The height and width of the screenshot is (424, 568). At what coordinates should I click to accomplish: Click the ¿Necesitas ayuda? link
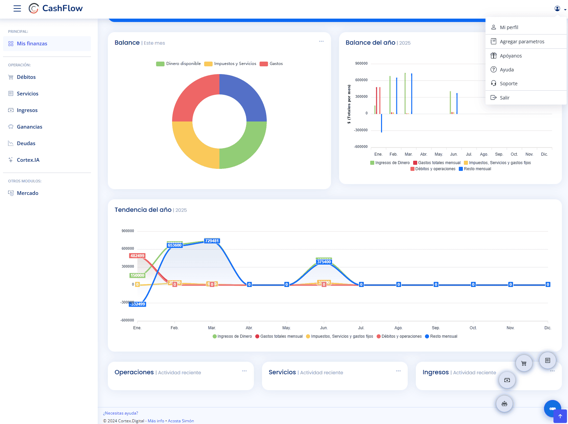coord(120,413)
